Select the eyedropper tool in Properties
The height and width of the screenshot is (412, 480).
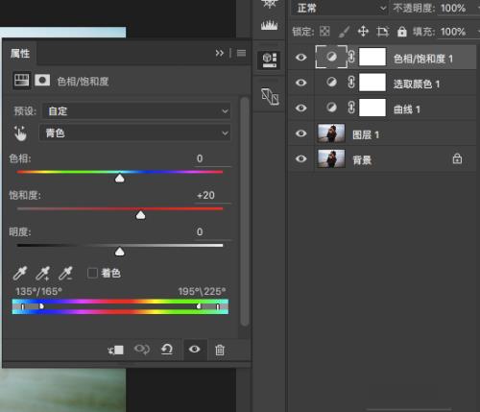20,273
